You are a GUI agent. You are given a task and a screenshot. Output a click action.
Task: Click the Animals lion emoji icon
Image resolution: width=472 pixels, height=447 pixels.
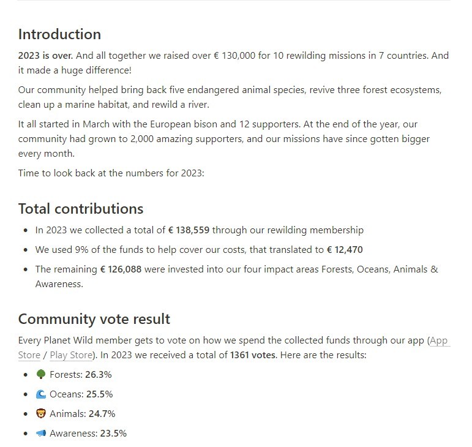[x=40, y=413]
